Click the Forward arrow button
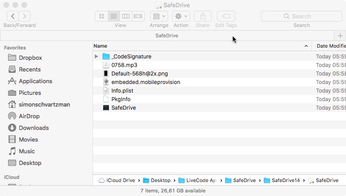Image resolution: width=346 pixels, height=196 pixels. coord(25,16)
